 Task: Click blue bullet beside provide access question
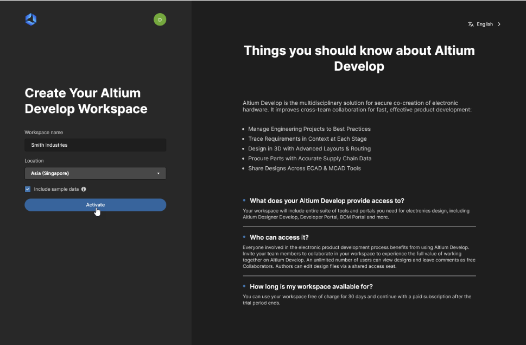244,200
